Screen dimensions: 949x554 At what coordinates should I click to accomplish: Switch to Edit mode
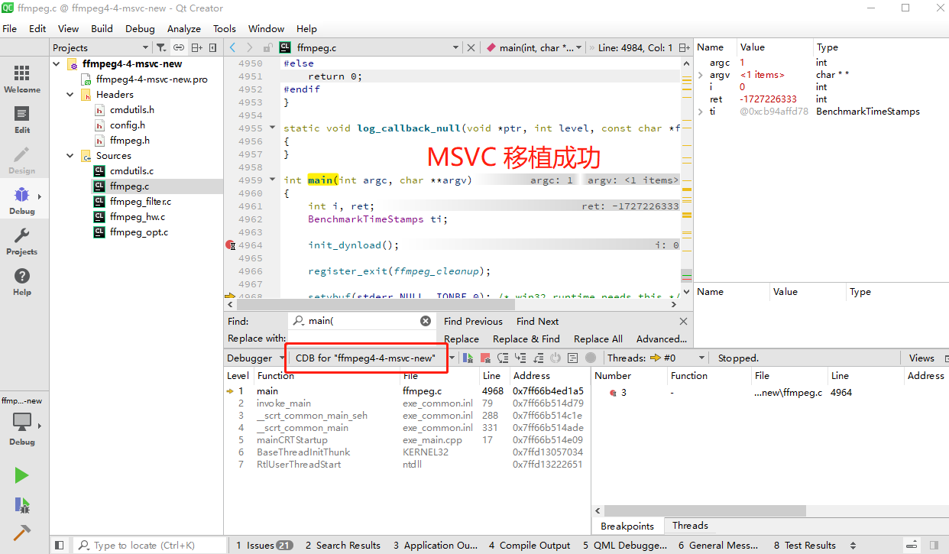[22, 119]
